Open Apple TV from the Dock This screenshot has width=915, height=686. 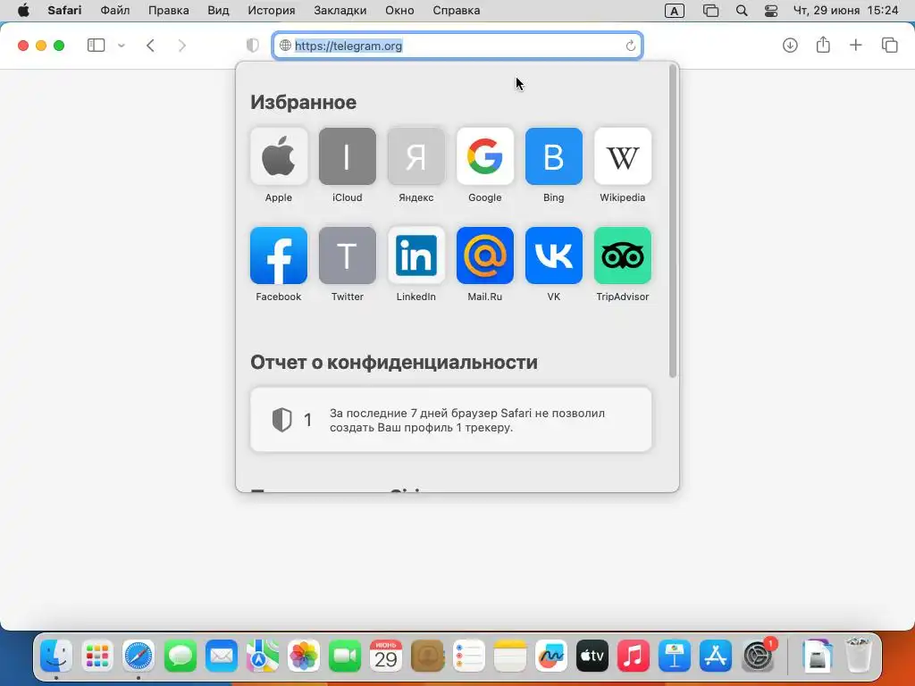(592, 657)
